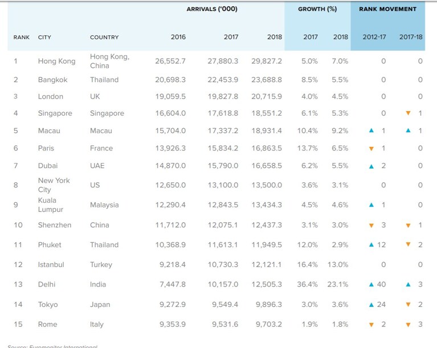Click the GROWTH (%) header

pos(317,9)
